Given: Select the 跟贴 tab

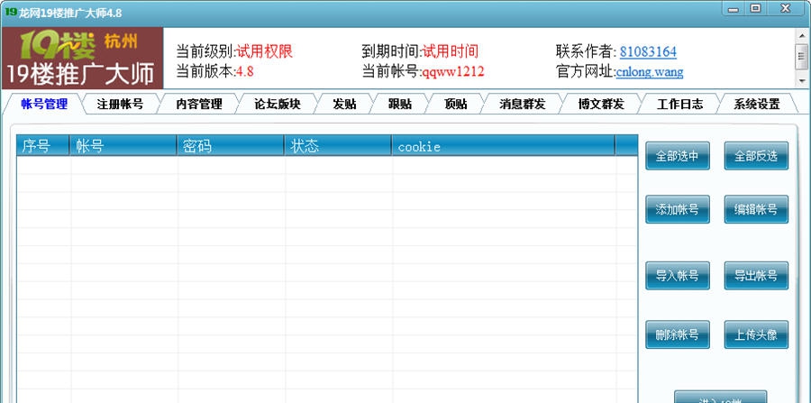Looking at the screenshot, I should (400, 104).
